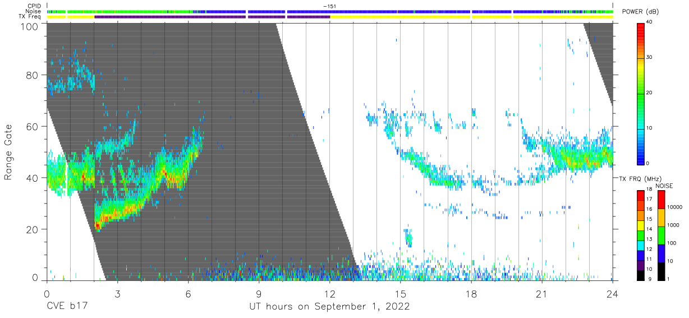Click the x-axis tick label '18'
This screenshot has height=318, width=689.
pyautogui.click(x=471, y=293)
